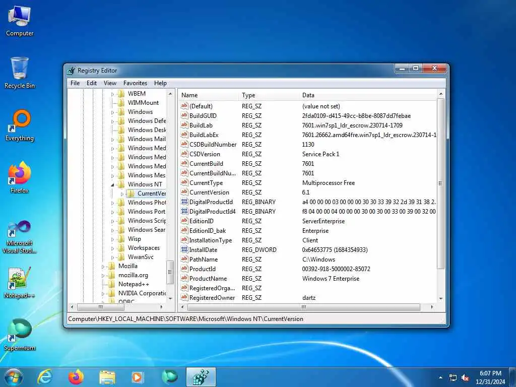Screen dimensions: 516x387
Task: Expand the NVIDIA Corporation tree node
Action: coord(103,294)
